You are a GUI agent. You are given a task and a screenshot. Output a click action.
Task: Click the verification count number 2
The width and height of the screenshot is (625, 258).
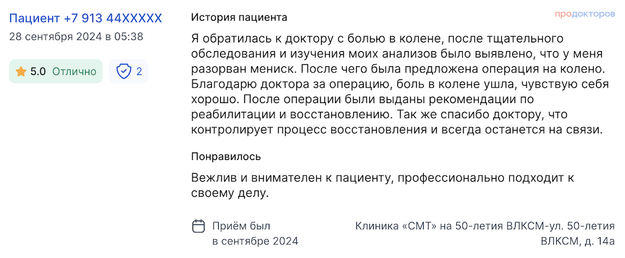[139, 72]
